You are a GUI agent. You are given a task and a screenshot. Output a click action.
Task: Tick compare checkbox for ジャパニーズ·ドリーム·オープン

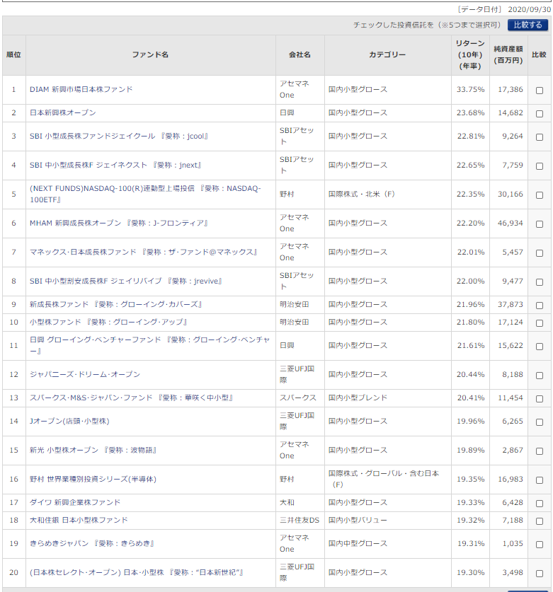pyautogui.click(x=540, y=376)
